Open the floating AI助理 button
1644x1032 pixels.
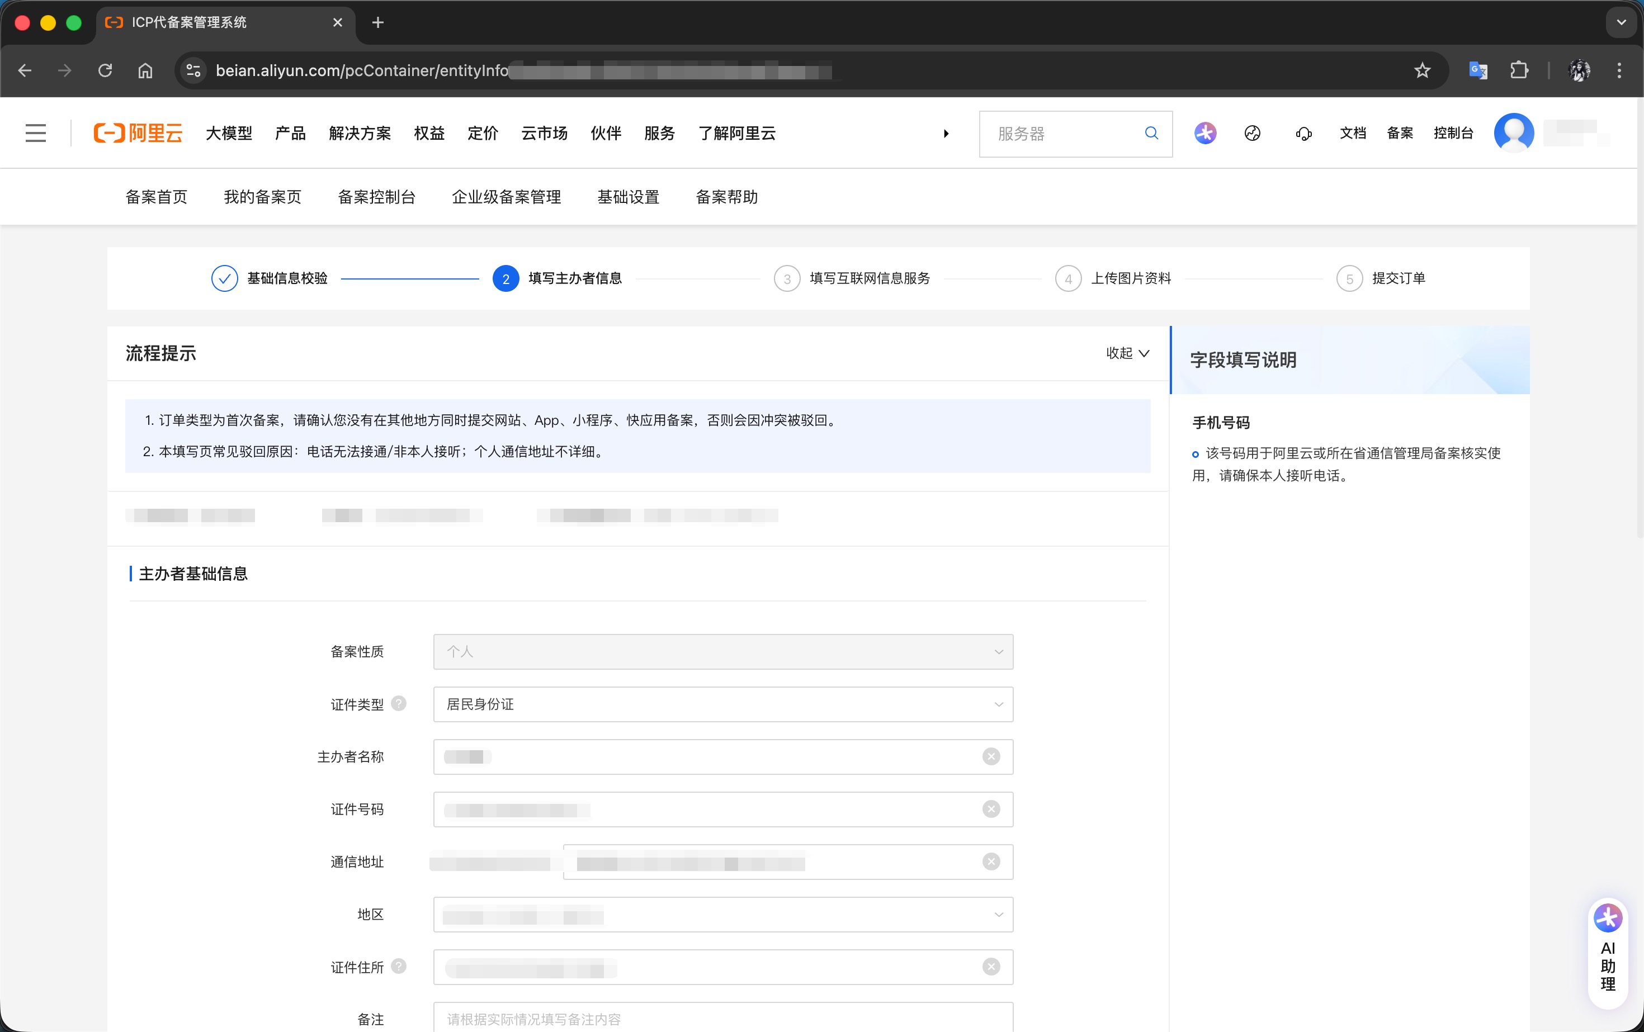pos(1608,952)
